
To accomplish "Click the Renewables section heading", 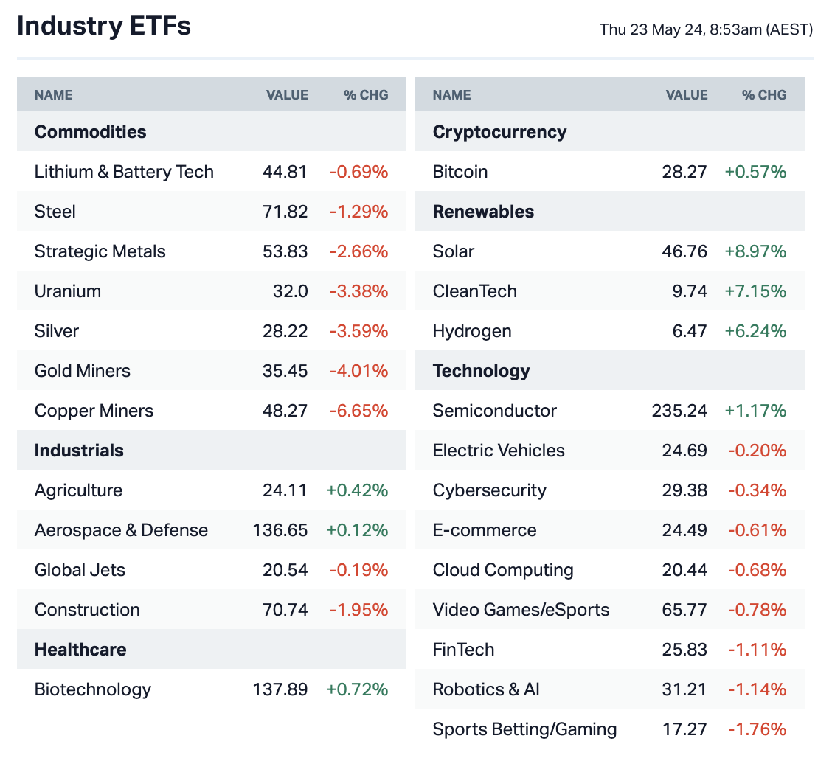I will click(483, 212).
